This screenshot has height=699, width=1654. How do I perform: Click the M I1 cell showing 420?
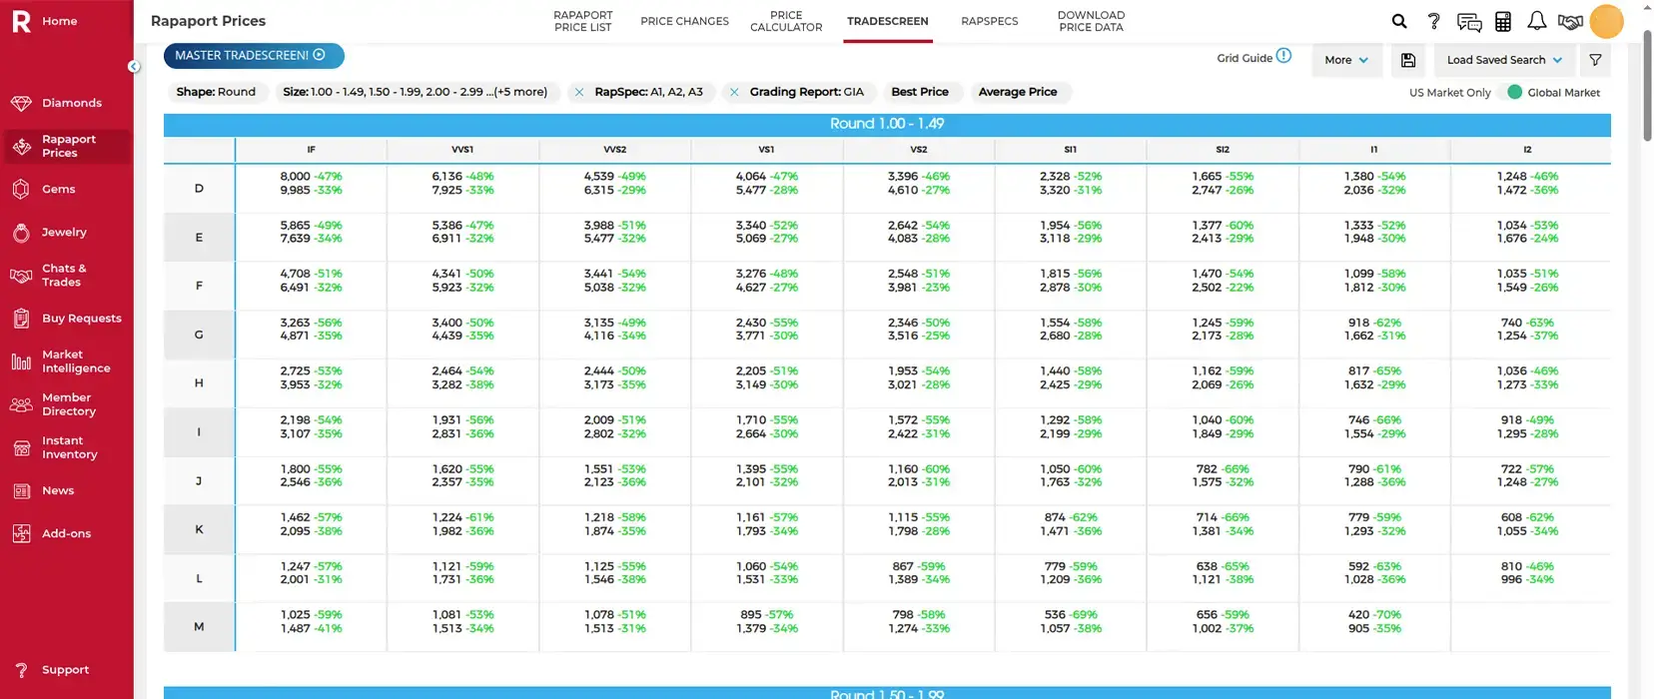[x=1374, y=621]
